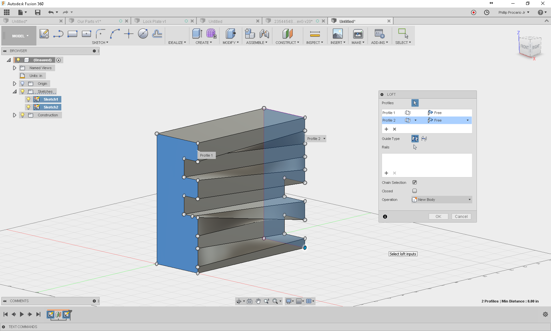551x331 pixels.
Task: Open the Create Form tool
Action: [x=211, y=34]
